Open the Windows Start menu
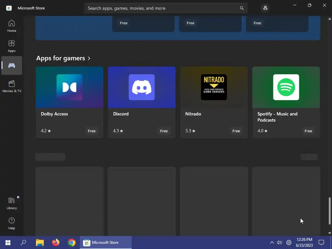 click(x=8, y=243)
